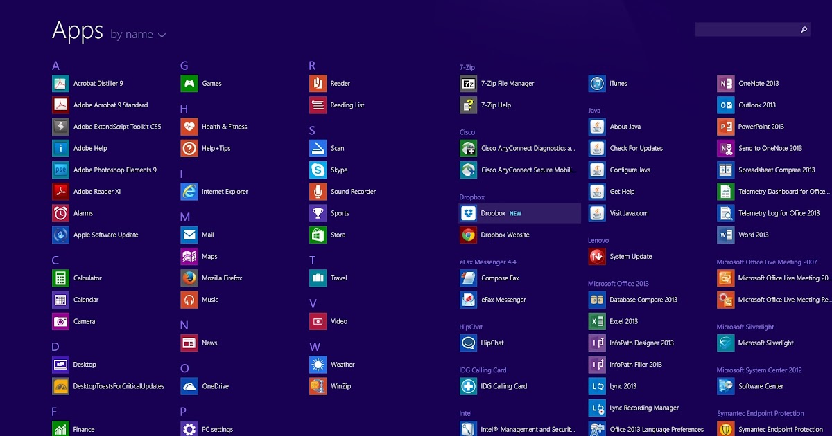The image size is (832, 436).
Task: Open the Weather app icon
Action: 318,365
